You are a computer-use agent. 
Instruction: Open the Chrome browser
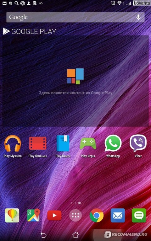tap(97, 215)
